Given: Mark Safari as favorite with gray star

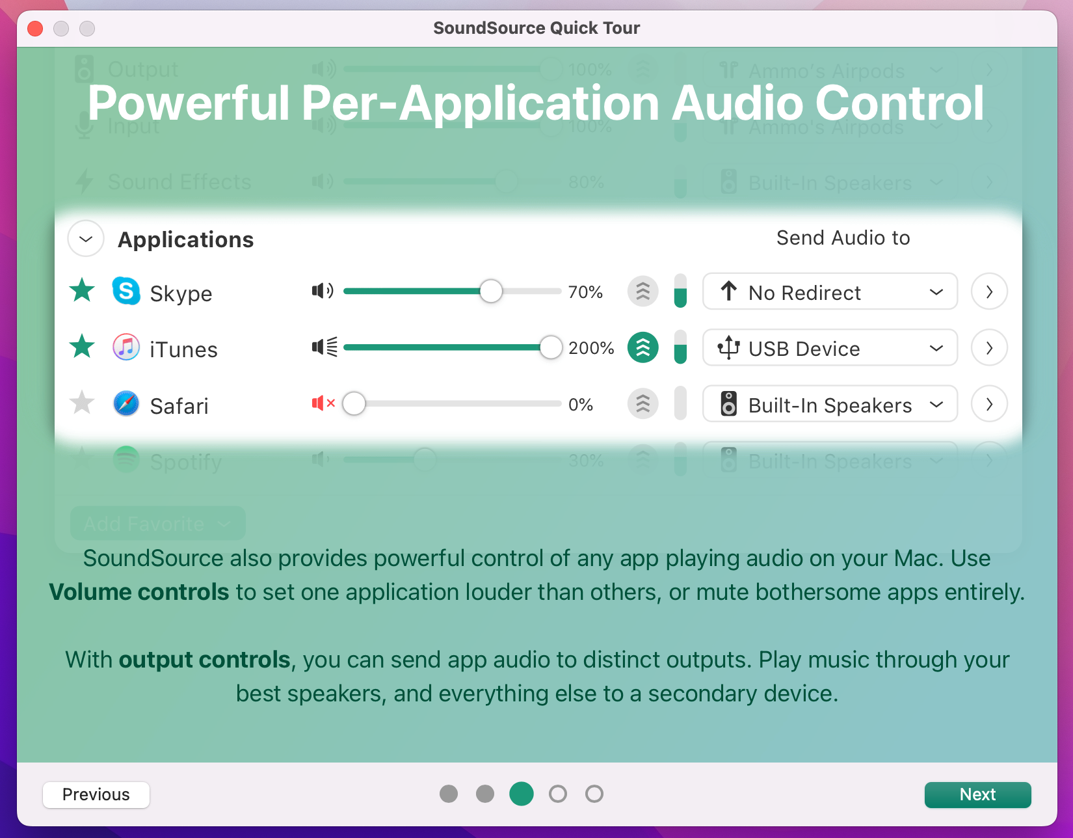Looking at the screenshot, I should tap(83, 403).
